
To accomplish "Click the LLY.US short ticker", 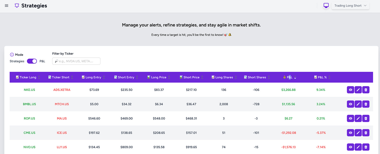I will point(62,147).
